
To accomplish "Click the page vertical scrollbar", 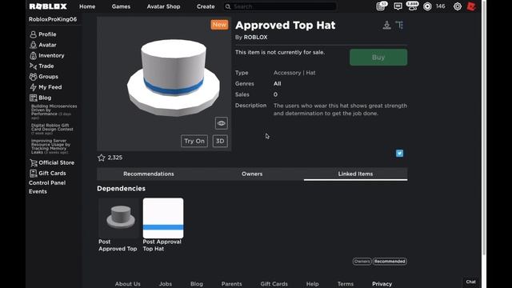I will [x=484, y=127].
